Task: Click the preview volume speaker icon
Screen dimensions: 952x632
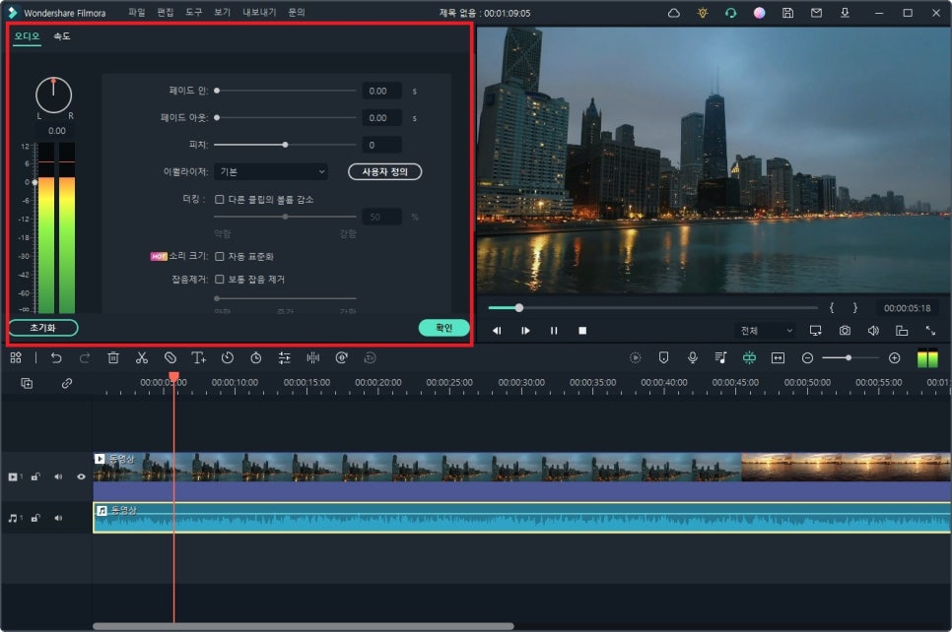Action: tap(873, 331)
